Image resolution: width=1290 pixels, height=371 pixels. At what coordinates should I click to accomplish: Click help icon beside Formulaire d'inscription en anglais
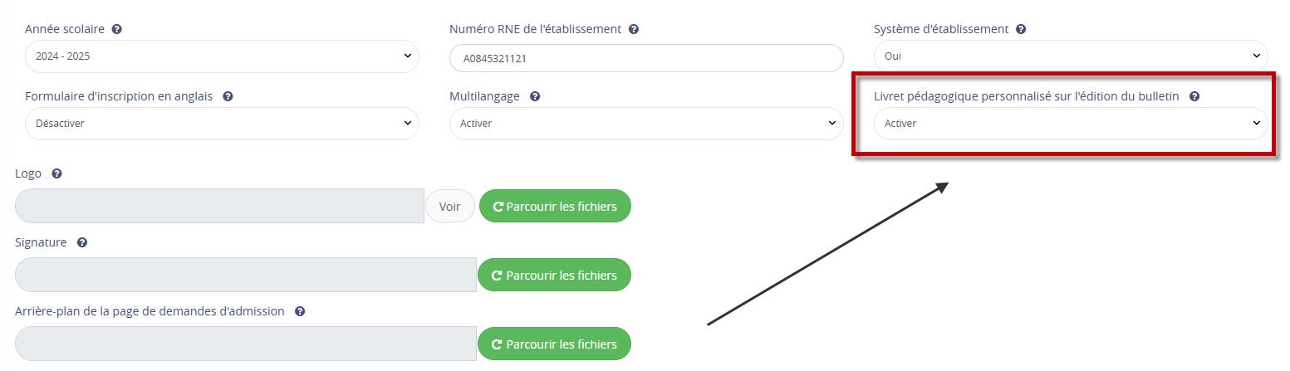point(228,96)
